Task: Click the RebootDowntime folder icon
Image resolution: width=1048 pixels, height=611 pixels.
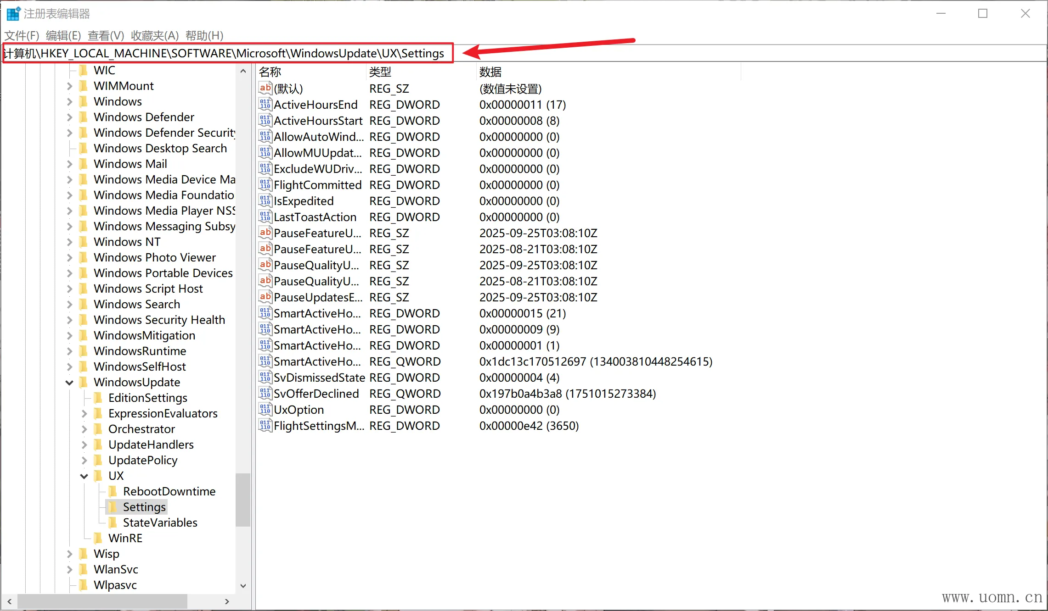Action: [x=113, y=491]
